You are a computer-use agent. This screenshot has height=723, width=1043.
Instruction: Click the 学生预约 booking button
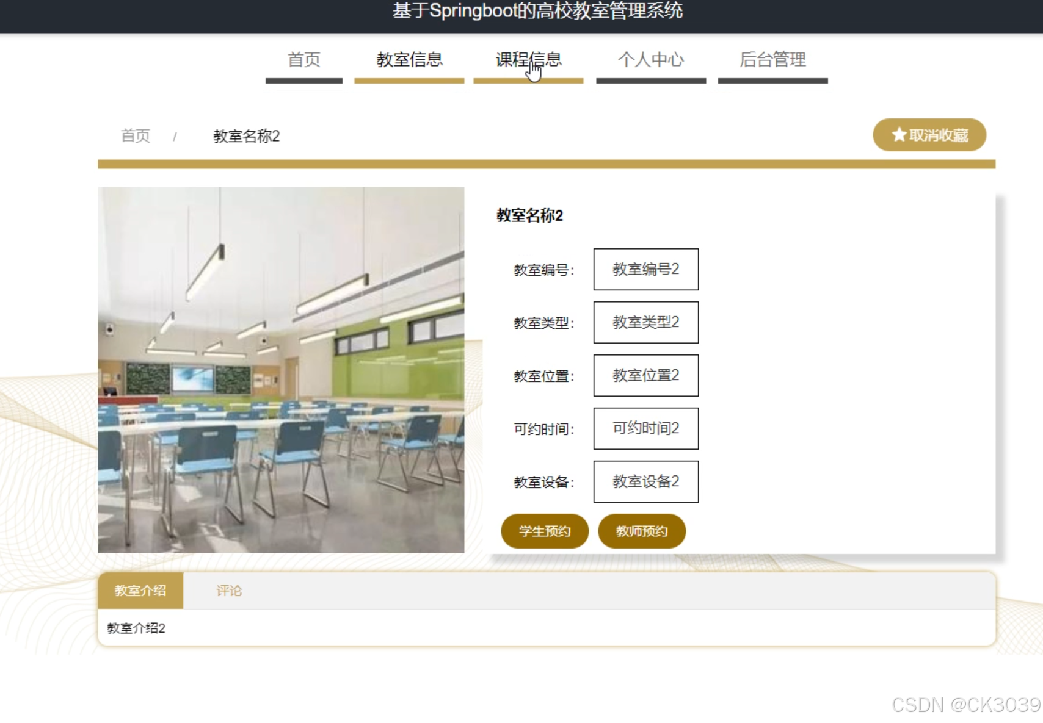coord(543,531)
